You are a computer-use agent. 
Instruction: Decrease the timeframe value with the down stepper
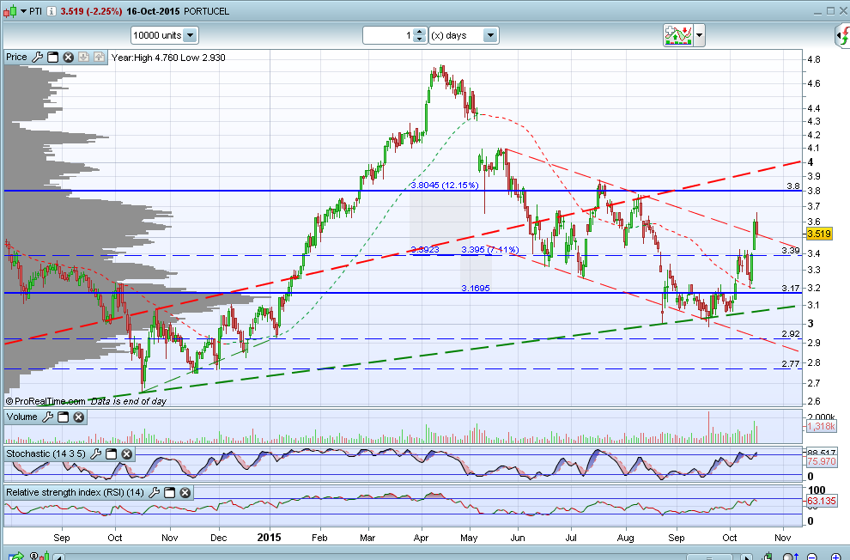(x=419, y=40)
